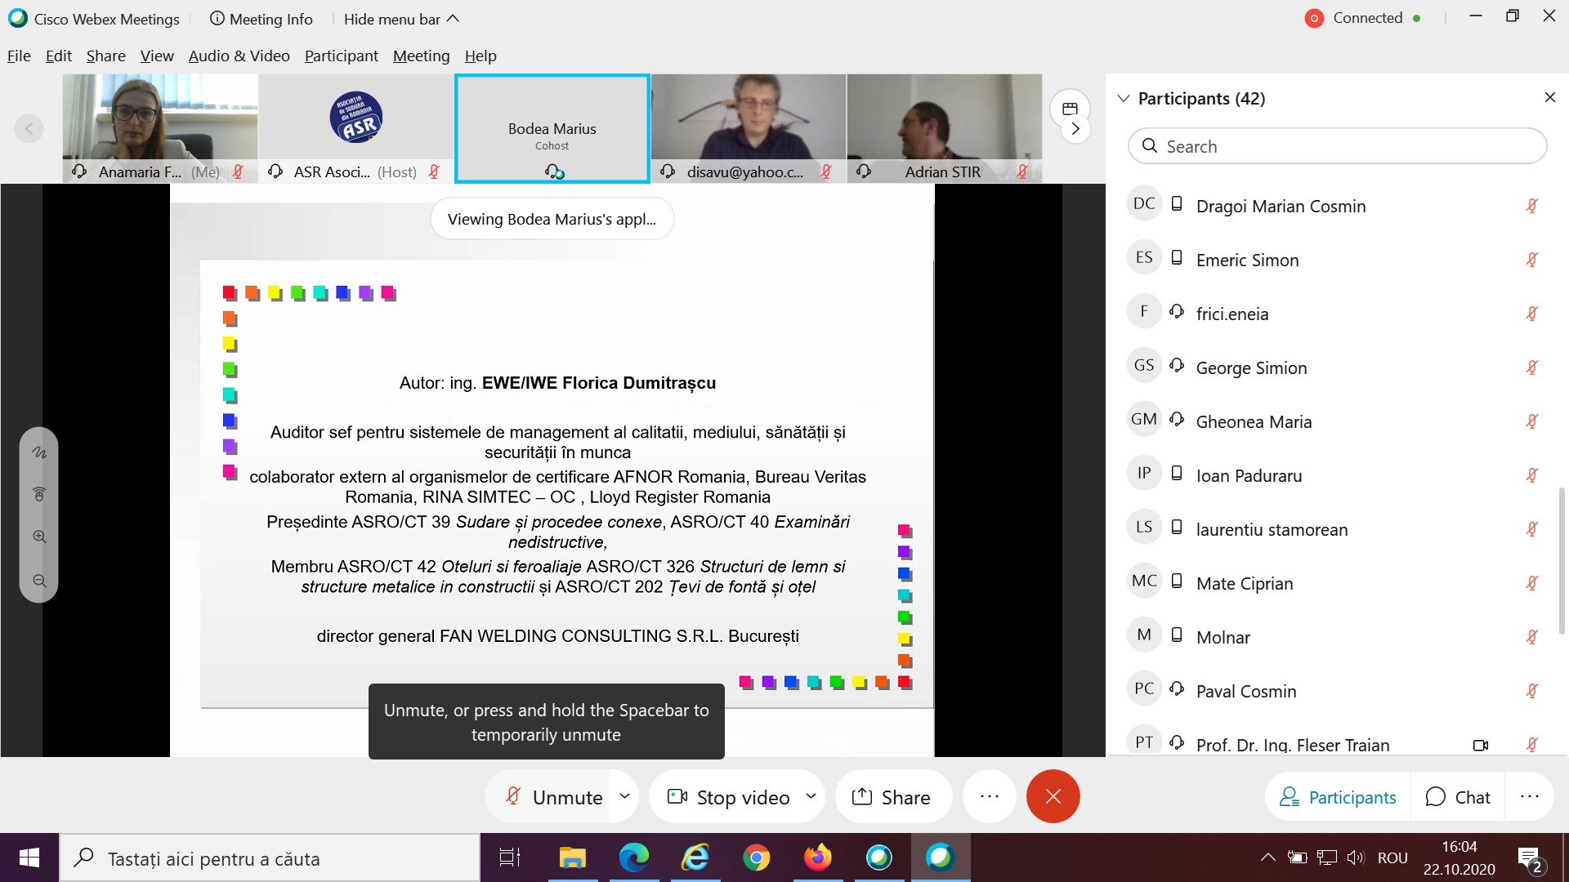
Task: Open the Unmute audio options dropdown arrow
Action: [x=624, y=795]
